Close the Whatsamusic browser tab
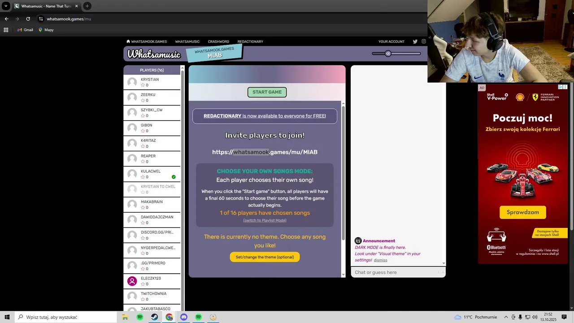This screenshot has width=574, height=323. click(76, 6)
